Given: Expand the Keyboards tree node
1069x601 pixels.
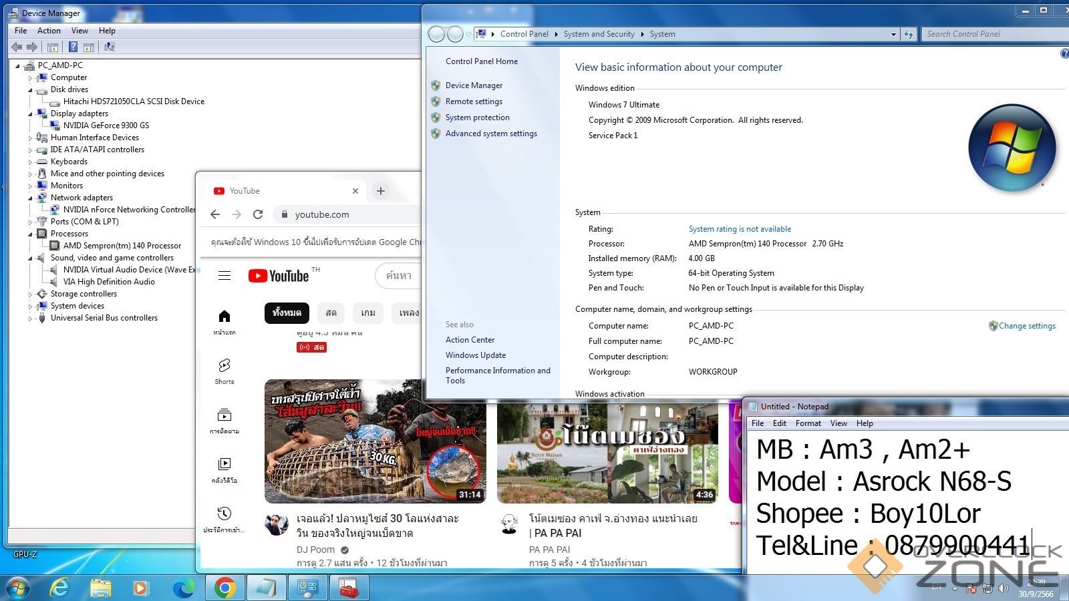Looking at the screenshot, I should click(x=30, y=162).
